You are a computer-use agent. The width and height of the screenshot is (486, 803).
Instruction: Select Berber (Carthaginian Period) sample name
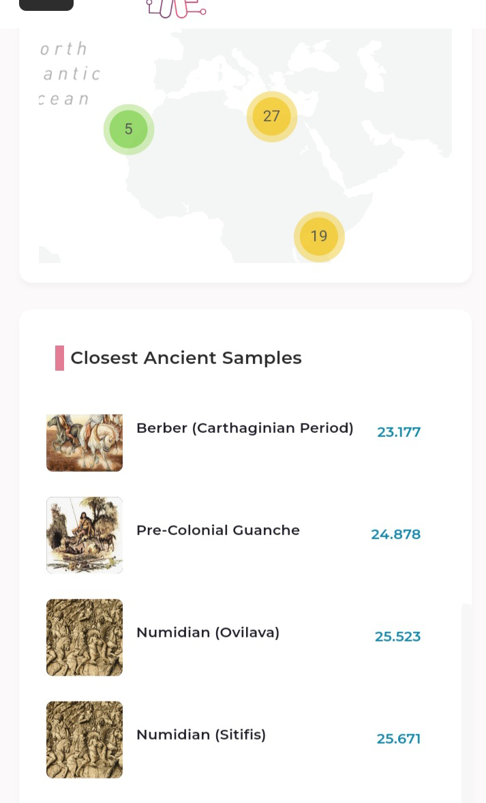tap(245, 428)
